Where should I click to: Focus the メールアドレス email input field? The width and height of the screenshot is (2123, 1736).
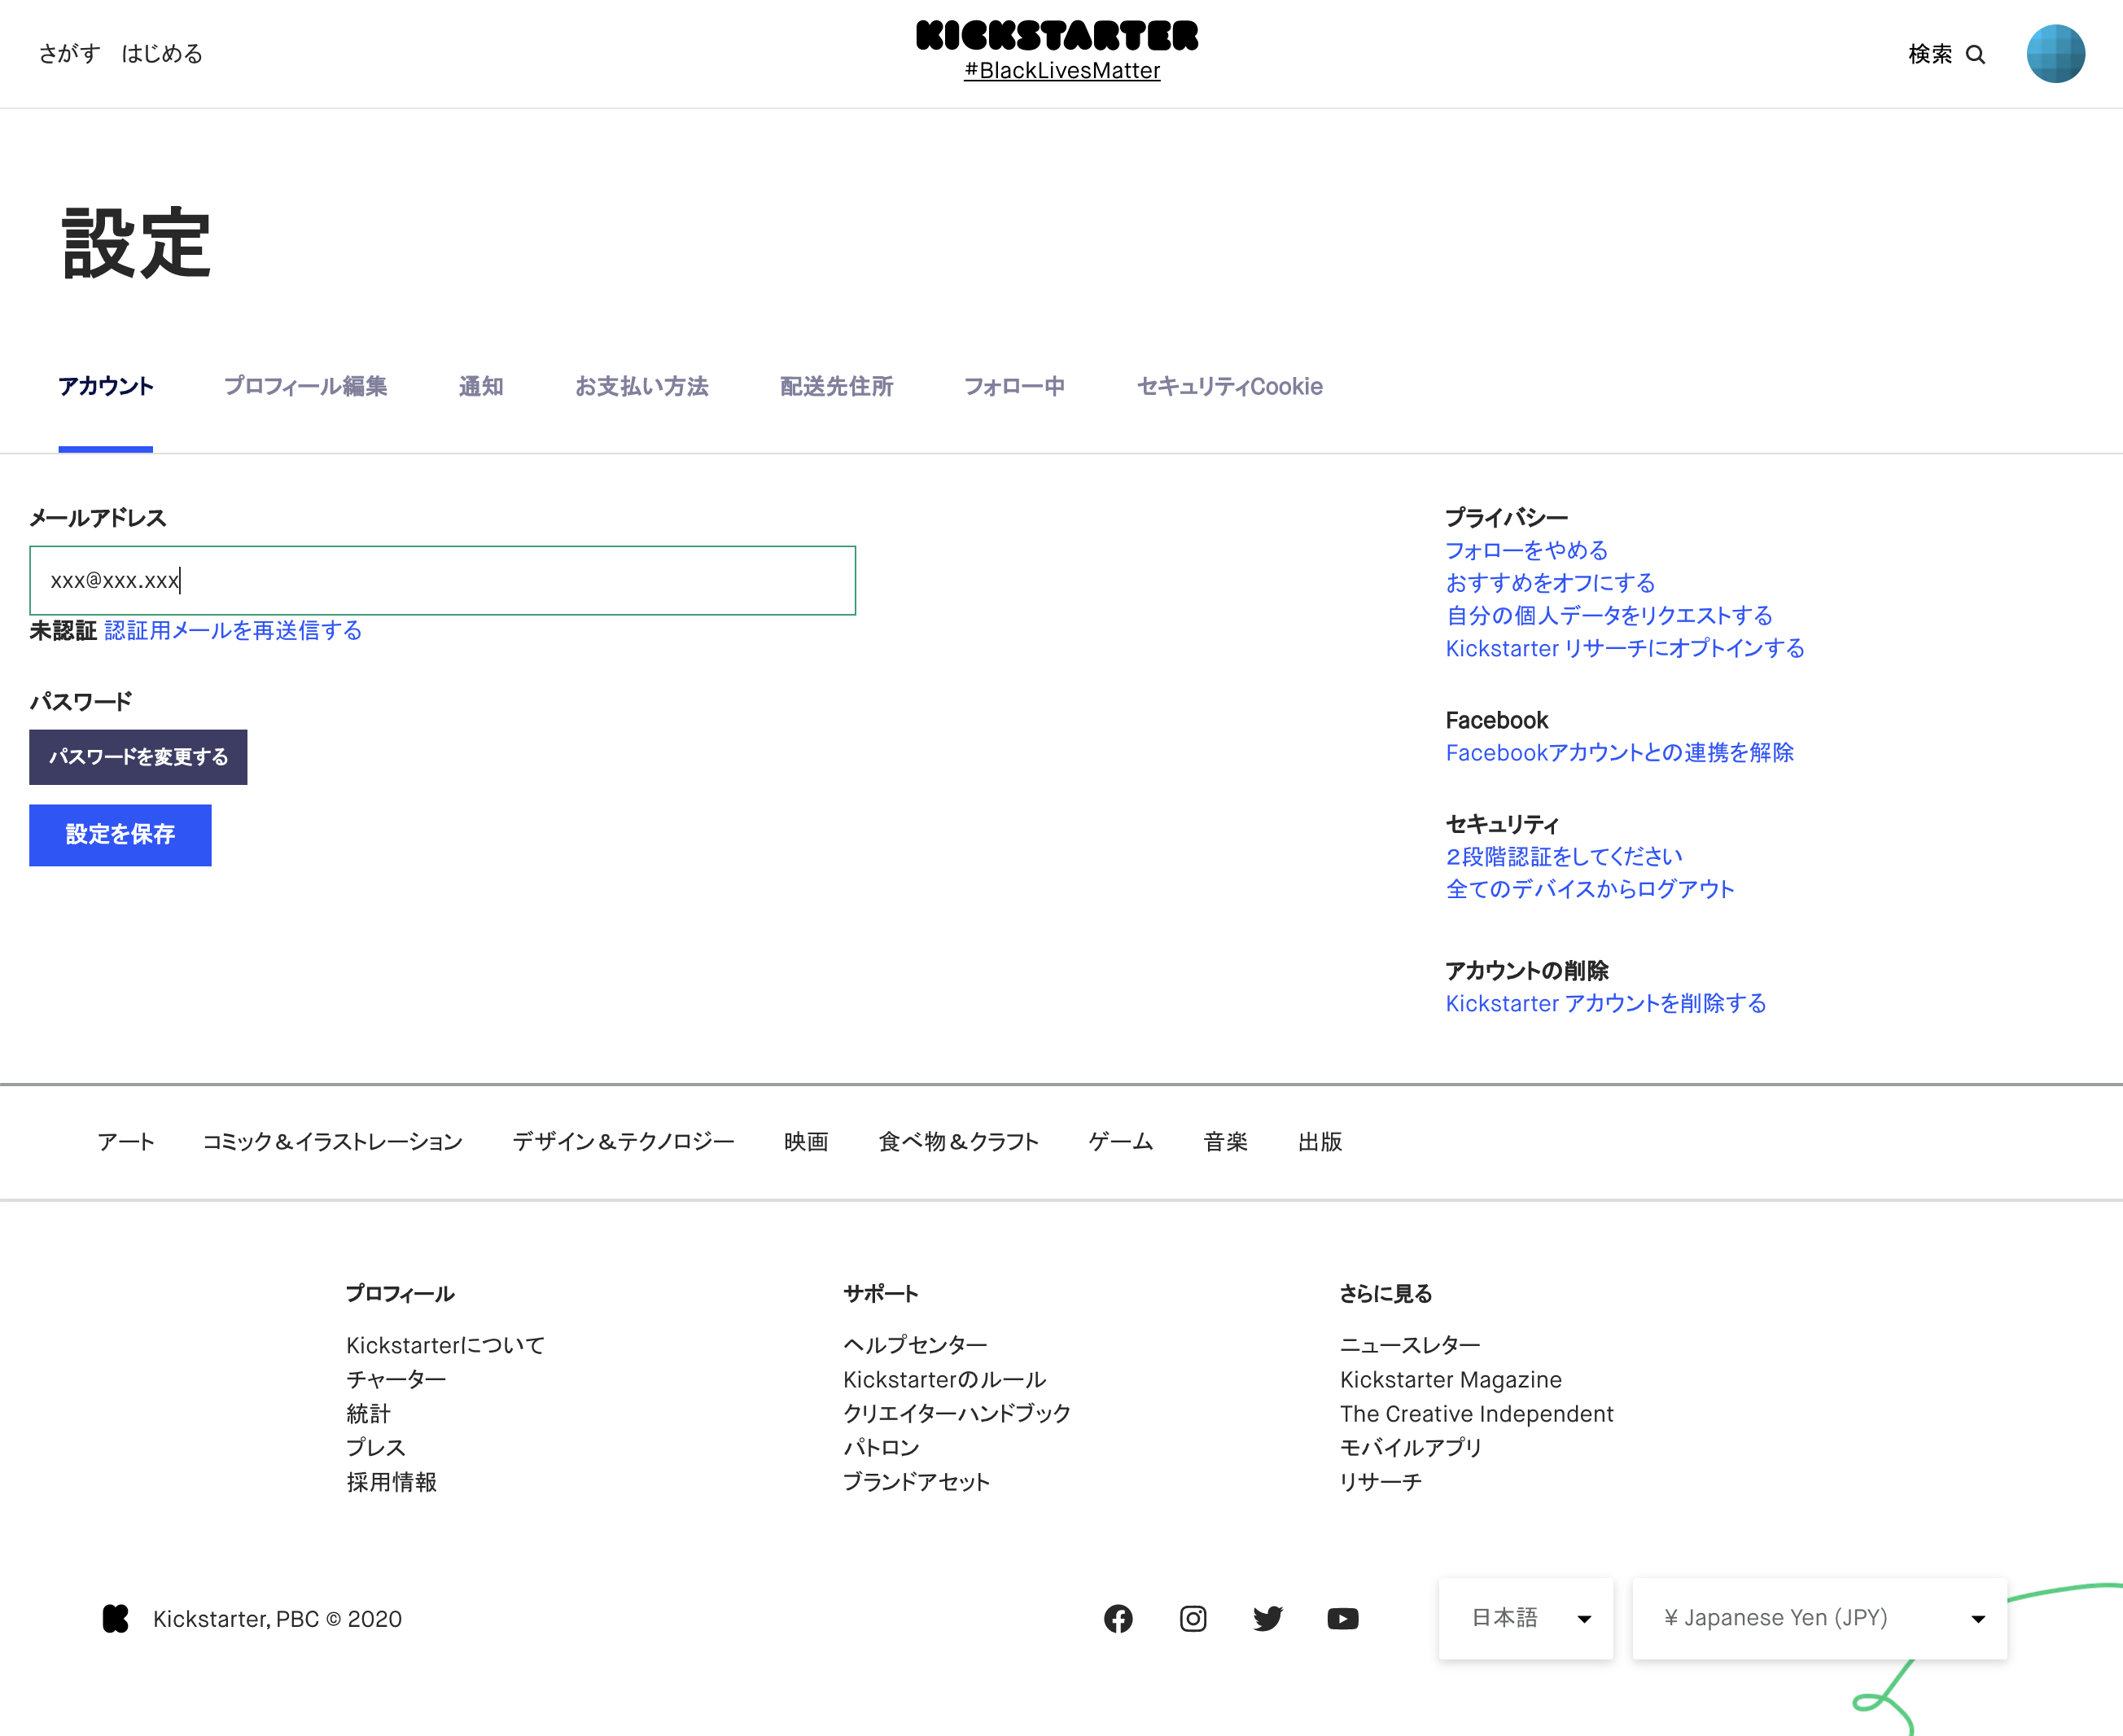click(443, 580)
